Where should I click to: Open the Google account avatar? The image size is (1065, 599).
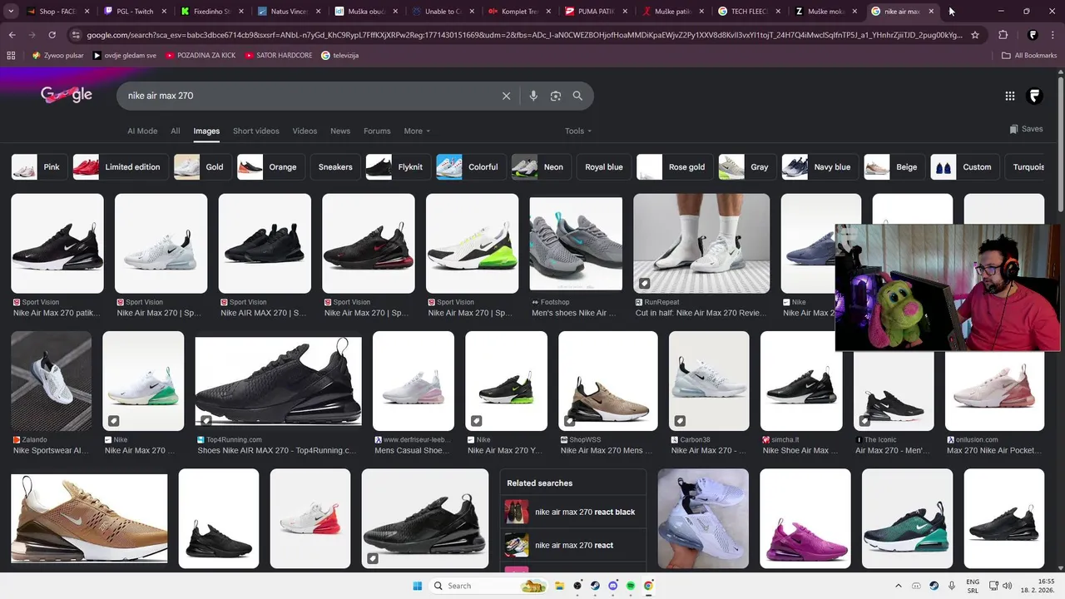pyautogui.click(x=1035, y=96)
